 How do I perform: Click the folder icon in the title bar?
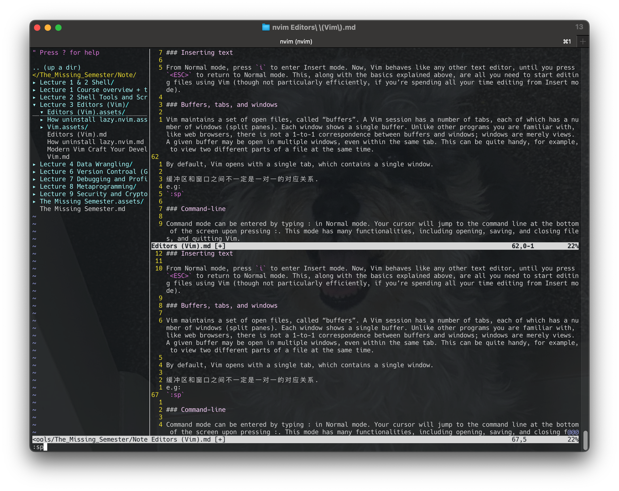266,27
